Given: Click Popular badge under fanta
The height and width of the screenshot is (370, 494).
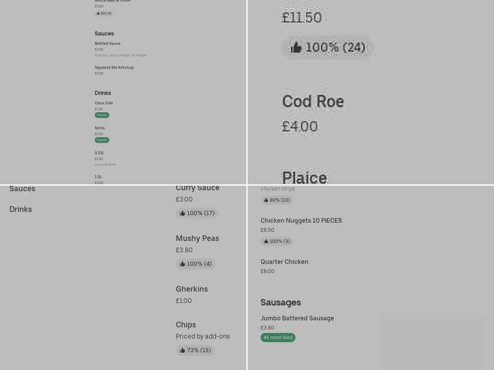Looking at the screenshot, I should tap(102, 140).
